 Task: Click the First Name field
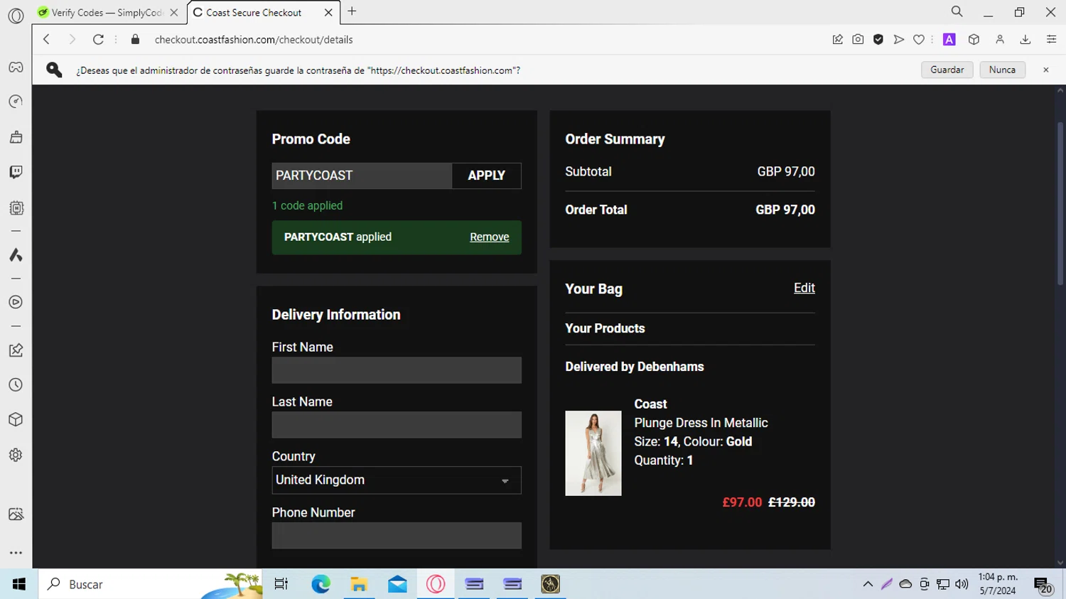(x=397, y=370)
